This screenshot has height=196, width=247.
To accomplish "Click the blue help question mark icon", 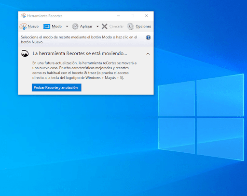I will (x=148, y=37).
